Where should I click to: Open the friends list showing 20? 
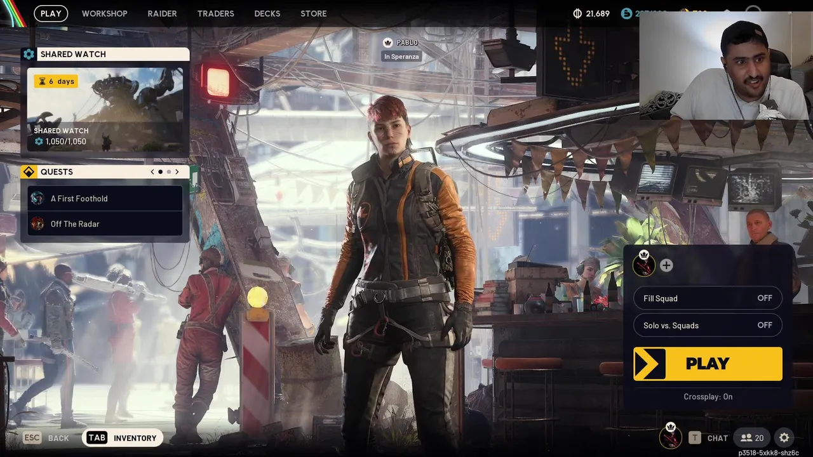pos(752,438)
